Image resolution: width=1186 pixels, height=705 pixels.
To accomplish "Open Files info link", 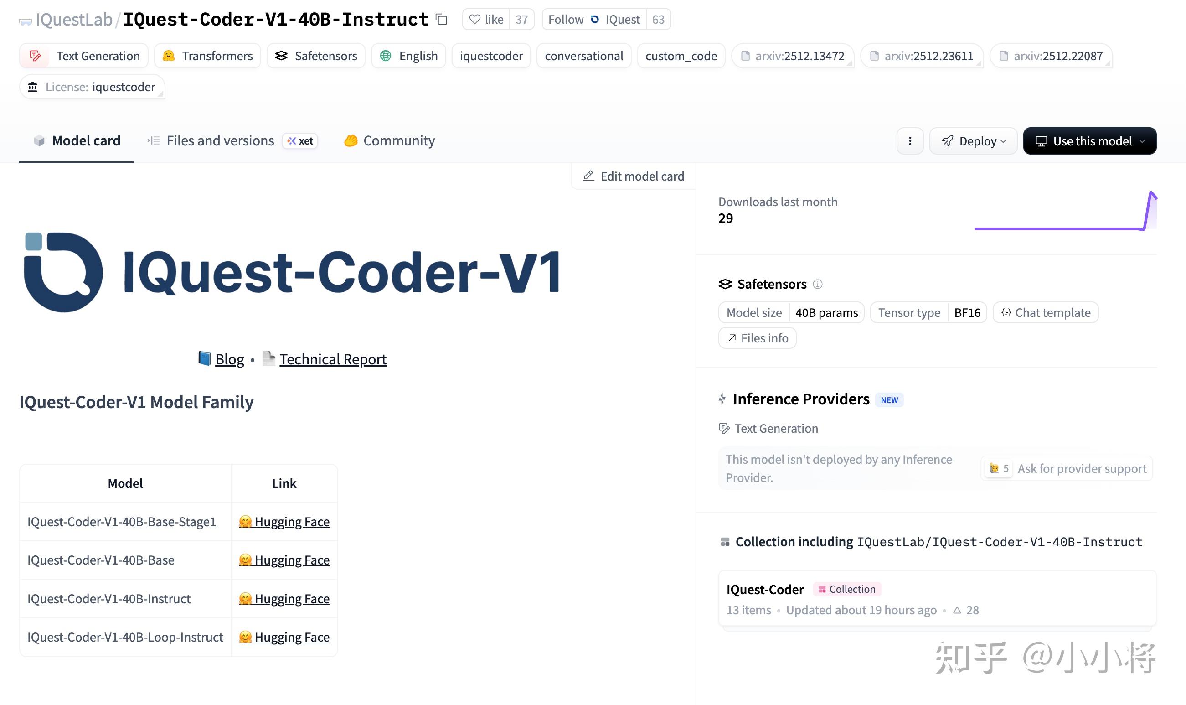I will pyautogui.click(x=757, y=338).
